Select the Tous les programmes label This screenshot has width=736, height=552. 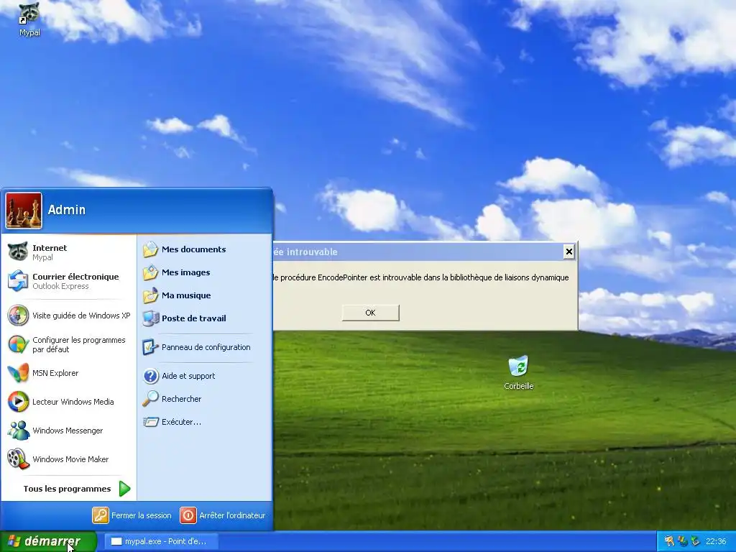67,489
